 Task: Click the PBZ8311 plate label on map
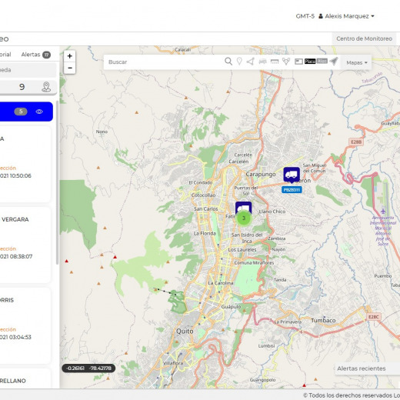(x=292, y=190)
